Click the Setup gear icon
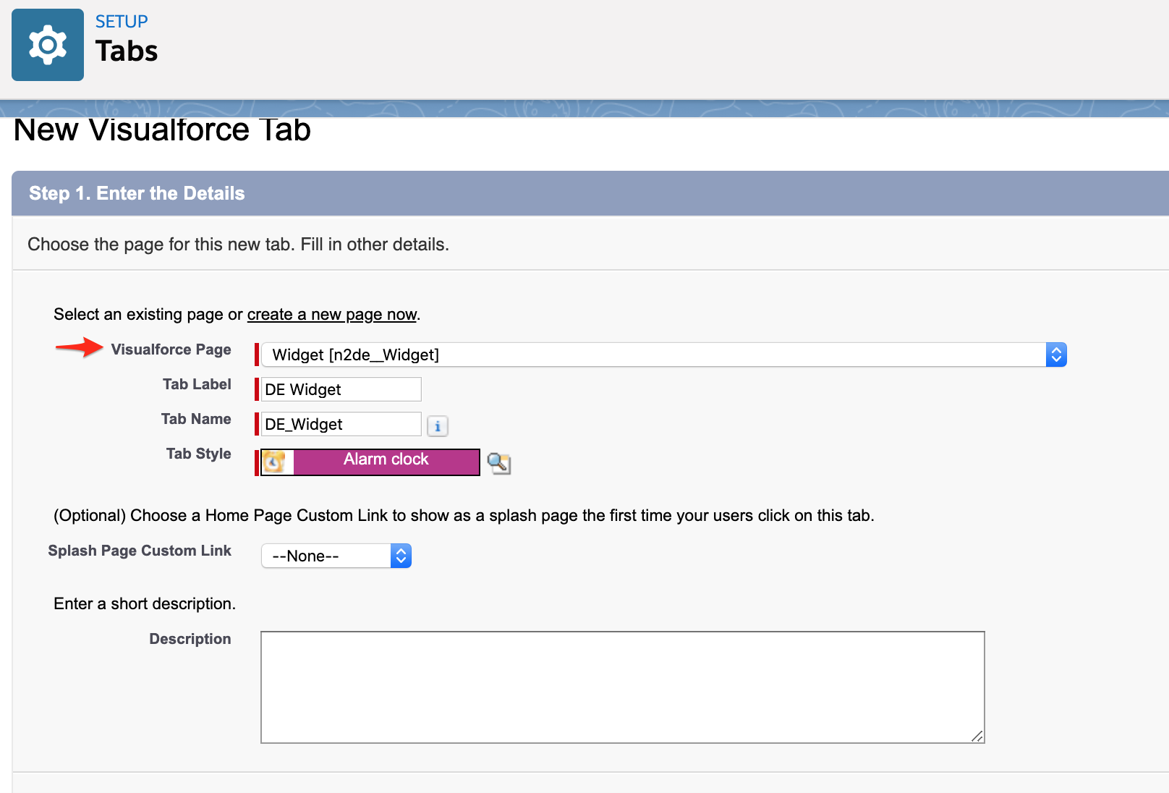The image size is (1169, 793). pos(48,45)
